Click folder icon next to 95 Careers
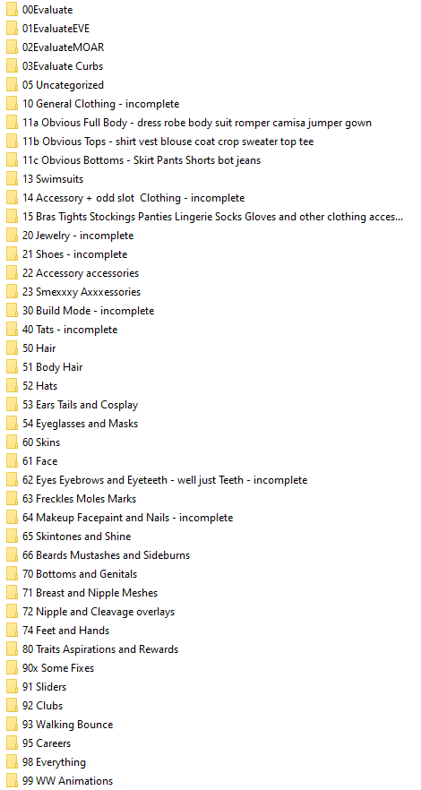The height and width of the screenshot is (790, 421). (x=12, y=743)
